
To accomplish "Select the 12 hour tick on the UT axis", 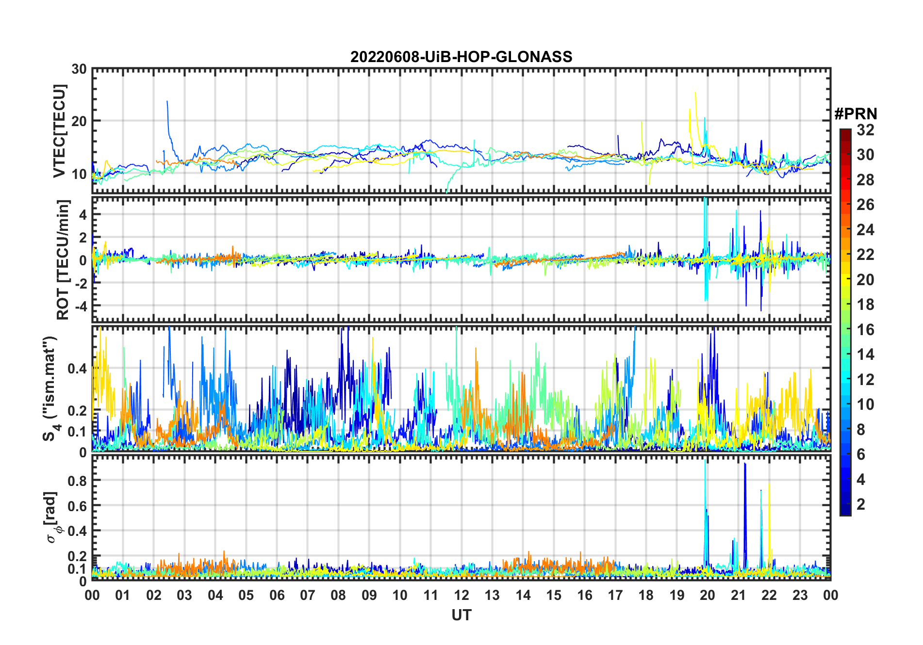I will tap(461, 595).
